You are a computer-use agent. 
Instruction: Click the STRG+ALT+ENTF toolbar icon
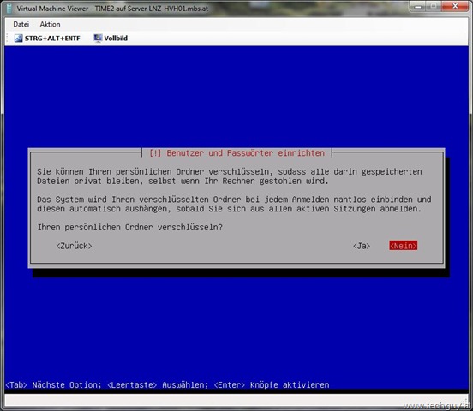(18, 39)
